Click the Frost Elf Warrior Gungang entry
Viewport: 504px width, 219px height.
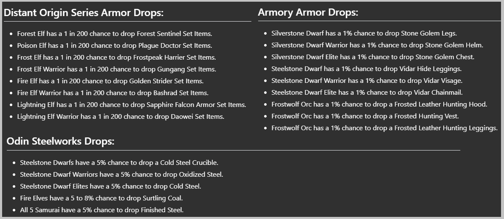click(117, 69)
